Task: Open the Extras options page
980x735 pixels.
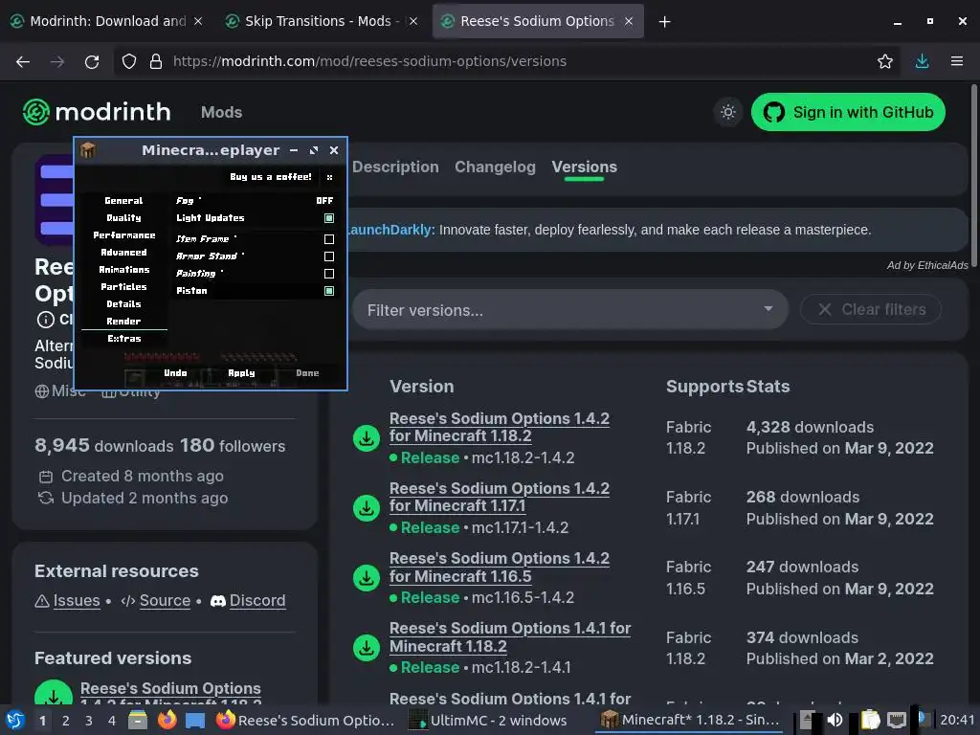Action: [x=123, y=338]
